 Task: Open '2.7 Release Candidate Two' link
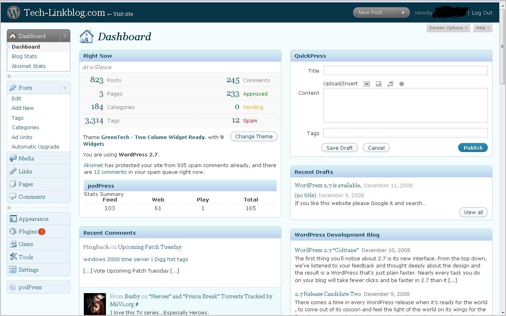tap(328, 294)
